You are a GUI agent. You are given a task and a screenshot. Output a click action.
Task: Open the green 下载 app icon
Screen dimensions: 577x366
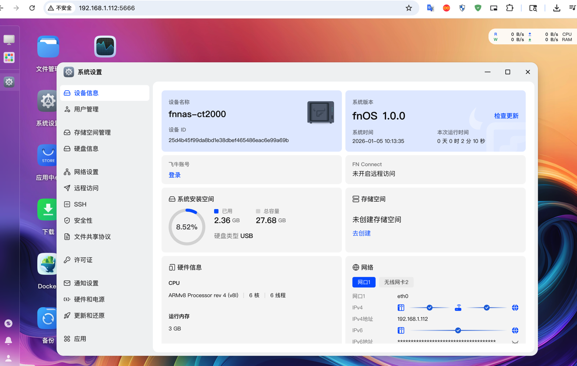click(x=47, y=210)
